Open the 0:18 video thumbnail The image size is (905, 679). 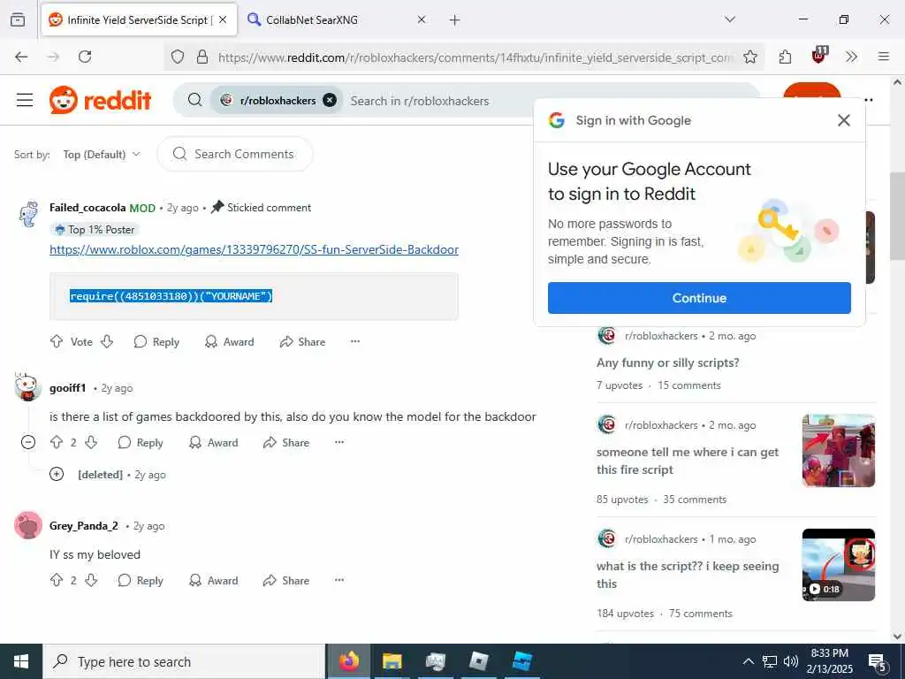click(x=838, y=565)
